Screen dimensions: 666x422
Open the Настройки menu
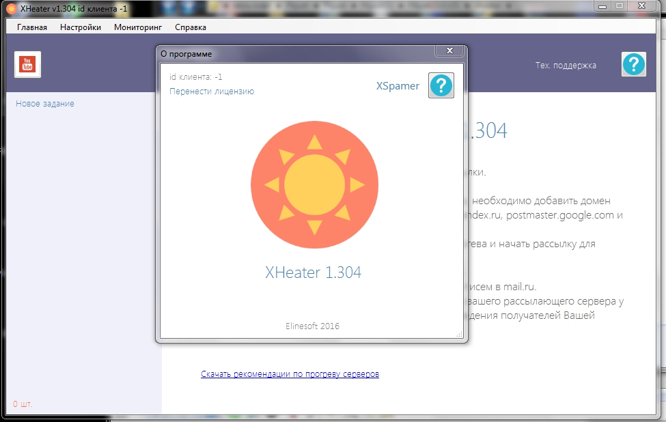click(x=81, y=27)
